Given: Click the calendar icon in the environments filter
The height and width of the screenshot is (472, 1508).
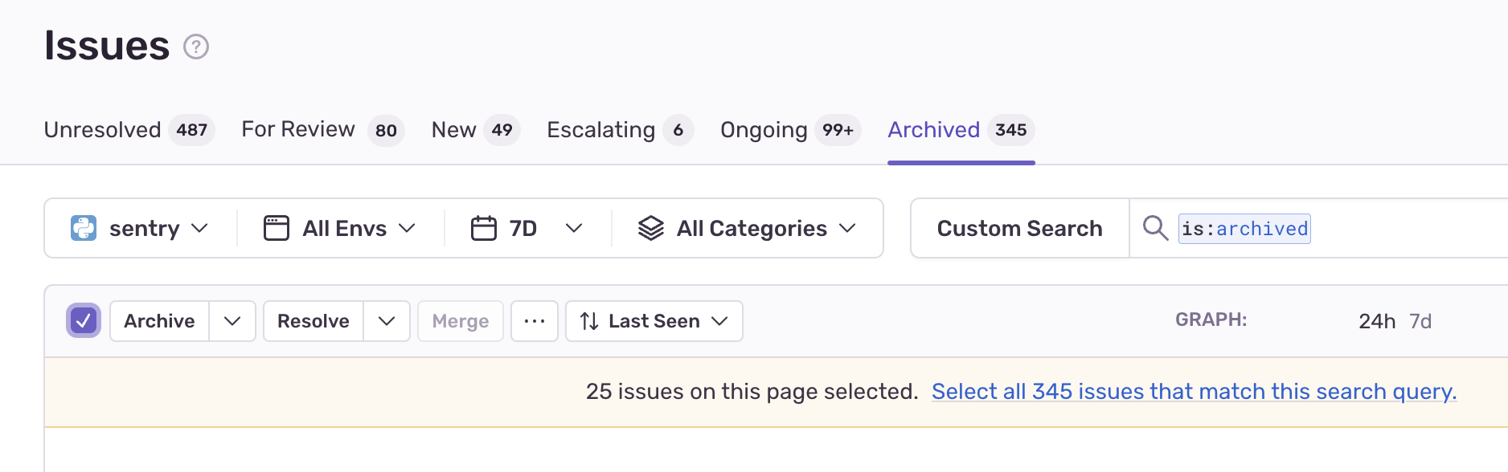Looking at the screenshot, I should click(x=277, y=228).
